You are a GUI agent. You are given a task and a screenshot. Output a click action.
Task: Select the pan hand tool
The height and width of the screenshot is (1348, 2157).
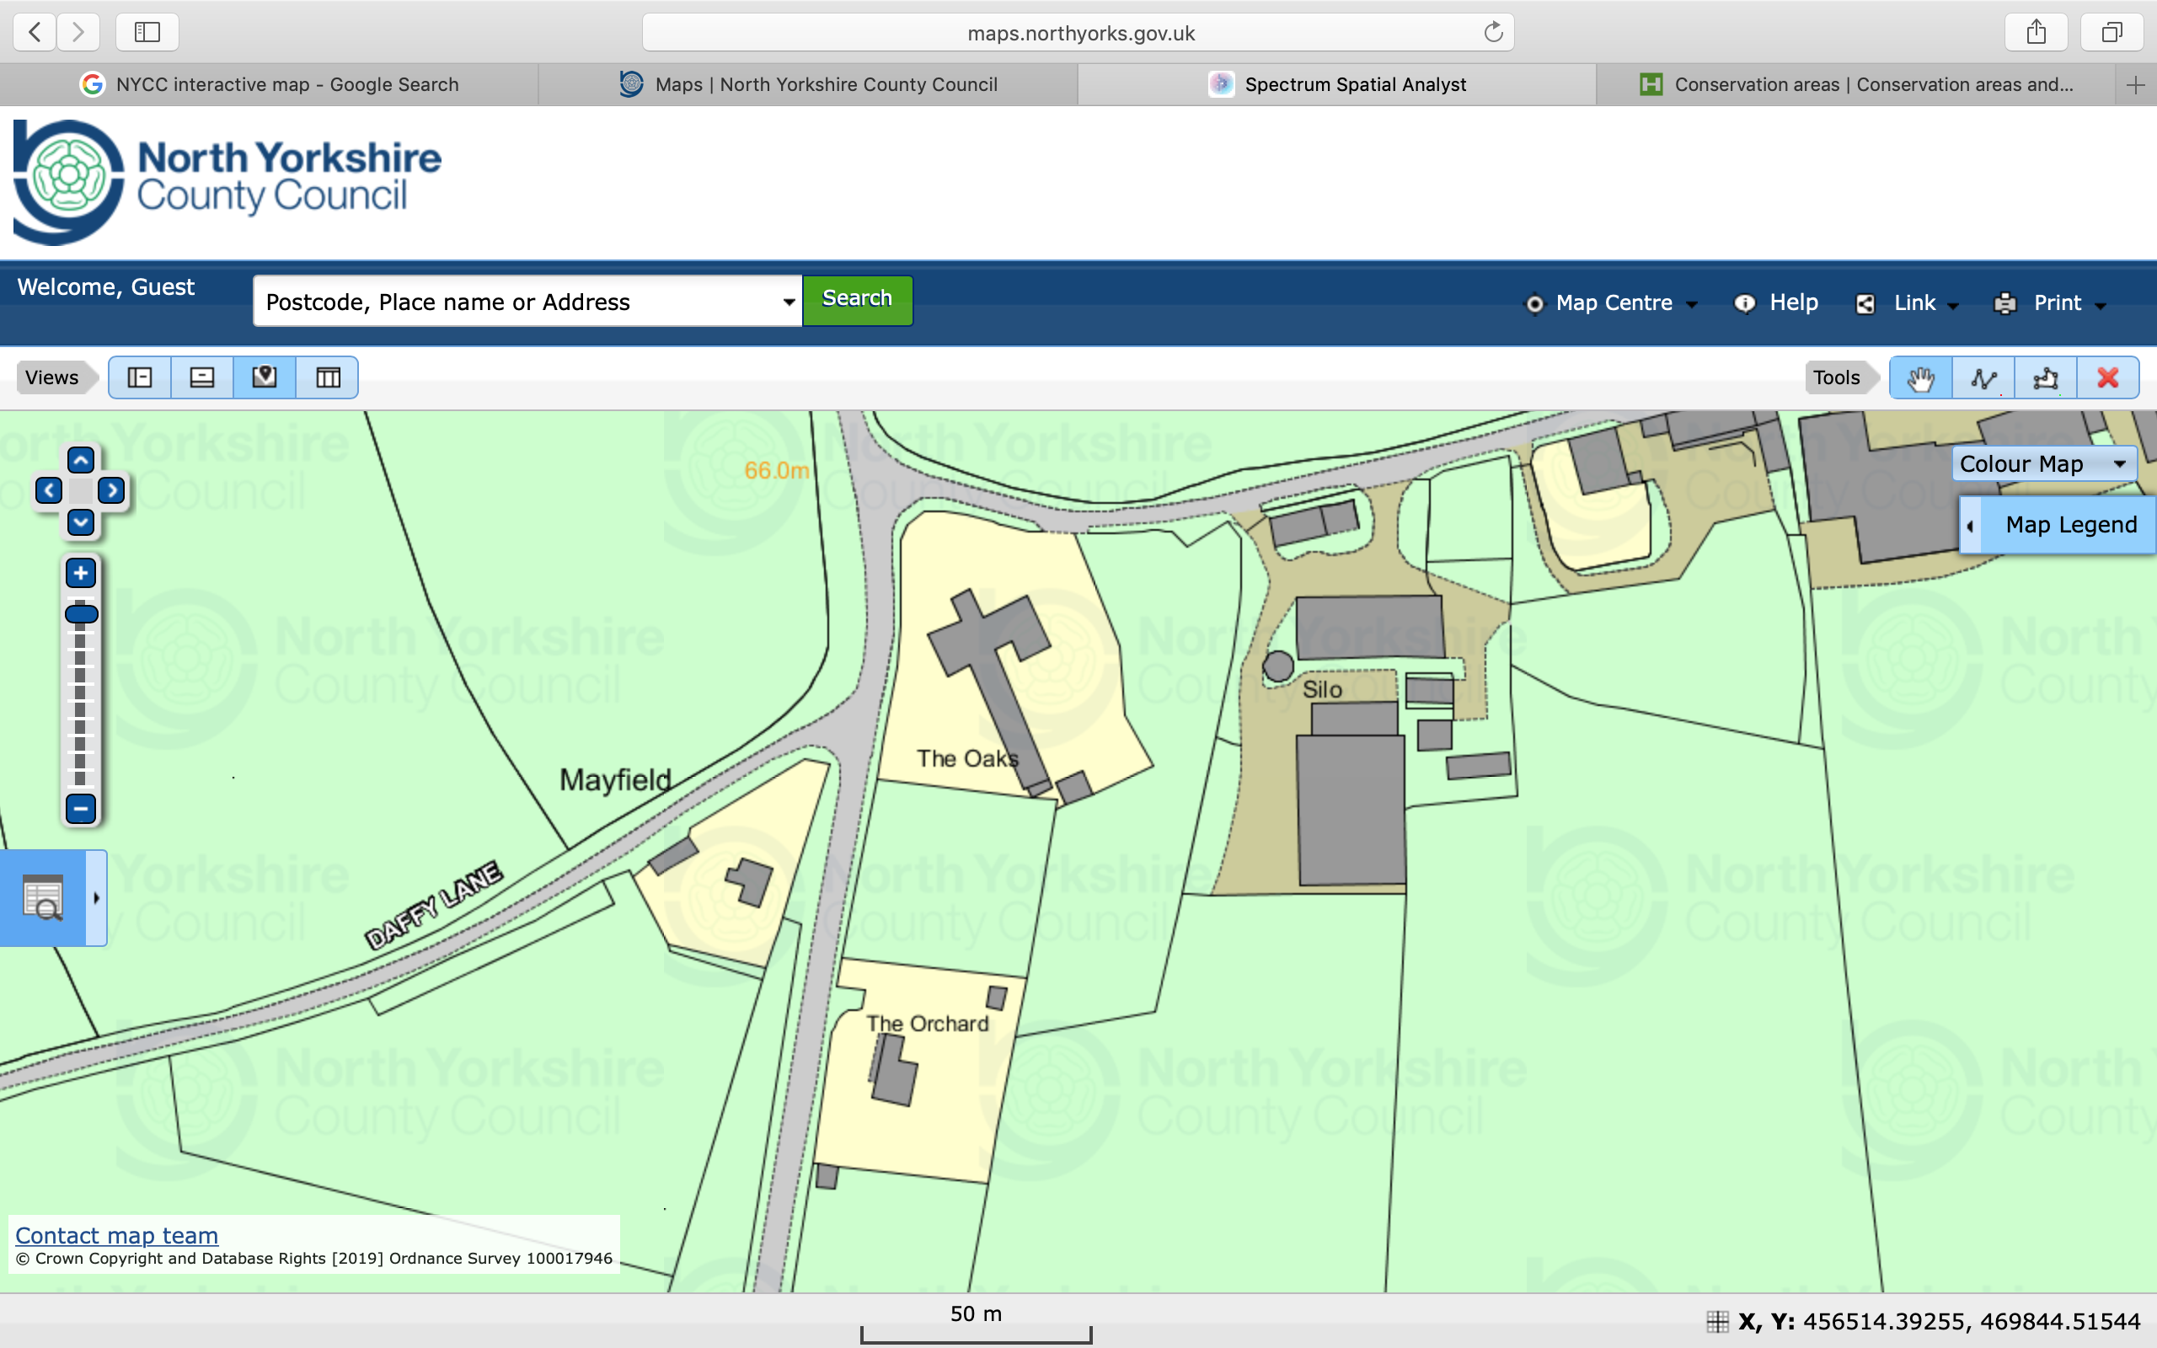pyautogui.click(x=1920, y=378)
